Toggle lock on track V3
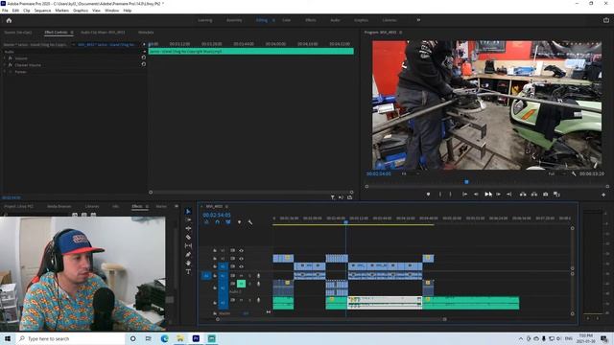This screenshot has width=614, height=345. pyautogui.click(x=215, y=250)
